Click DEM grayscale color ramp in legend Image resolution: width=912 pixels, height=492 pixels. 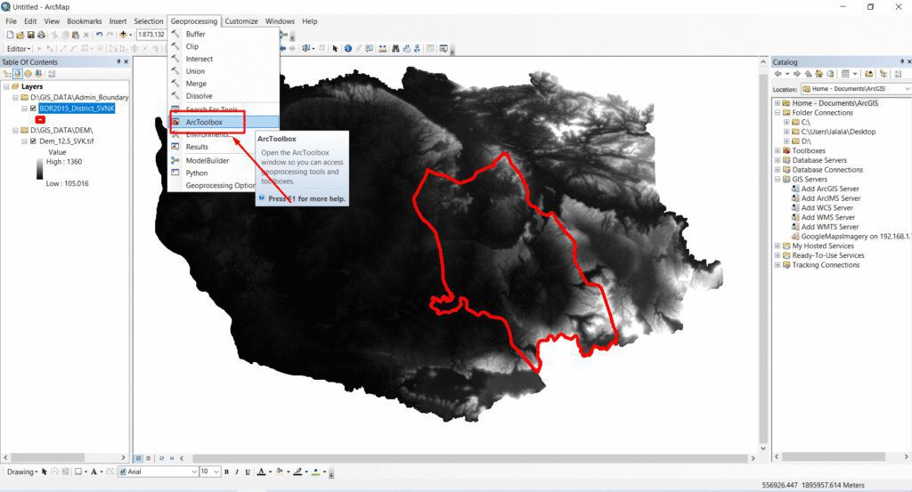point(39,169)
